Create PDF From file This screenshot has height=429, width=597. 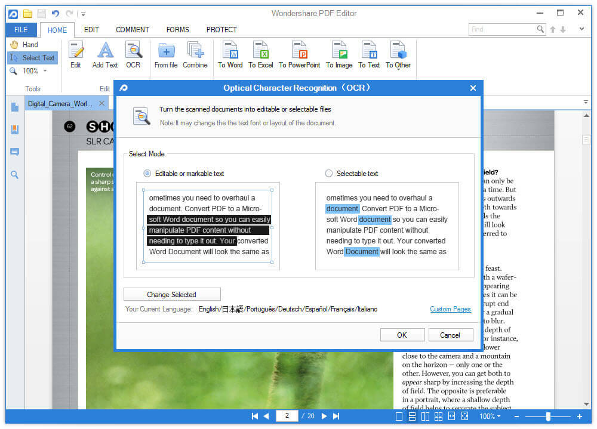(x=166, y=55)
